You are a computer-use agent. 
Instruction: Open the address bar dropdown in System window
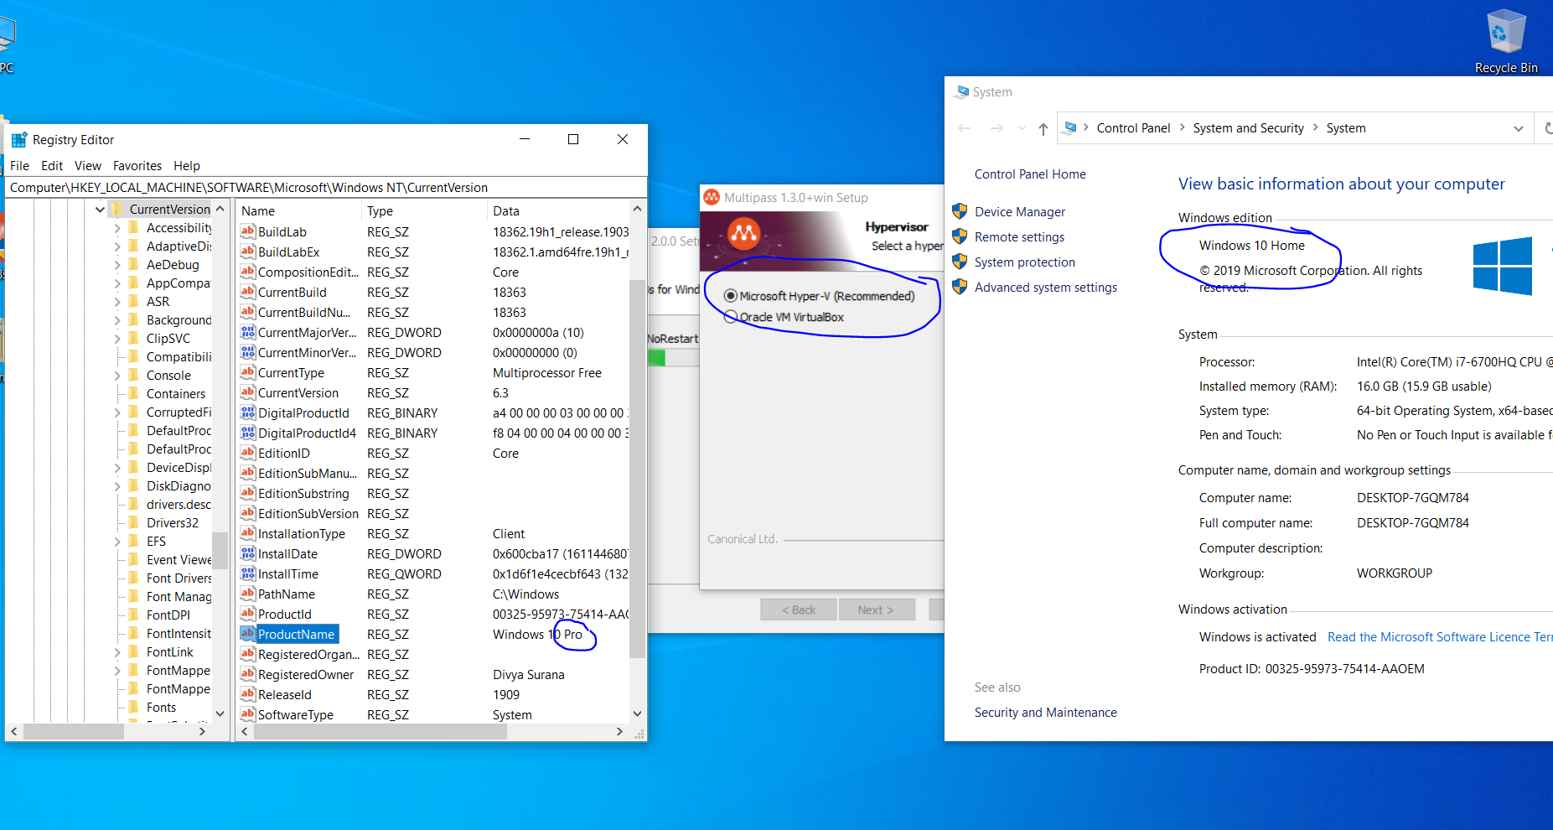[1519, 127]
